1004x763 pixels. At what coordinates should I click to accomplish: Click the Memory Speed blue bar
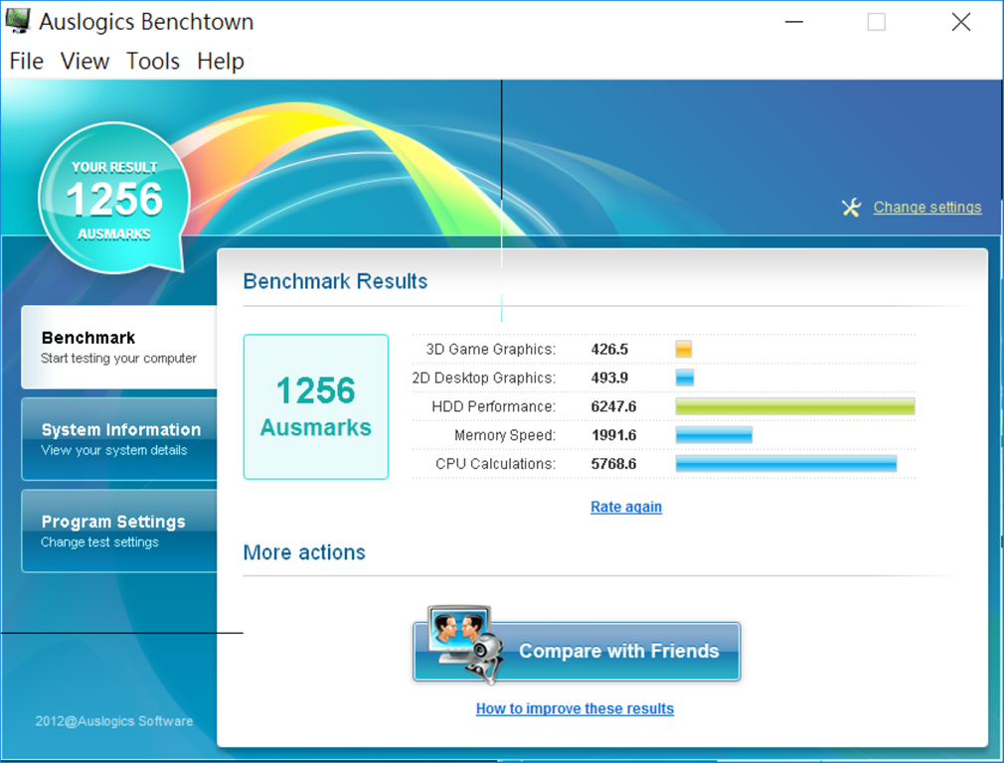(x=714, y=435)
